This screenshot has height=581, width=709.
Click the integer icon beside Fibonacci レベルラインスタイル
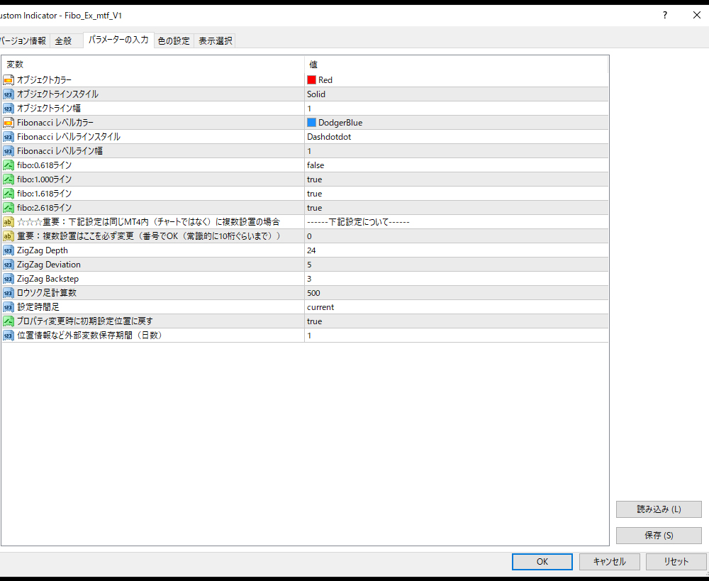(x=9, y=137)
